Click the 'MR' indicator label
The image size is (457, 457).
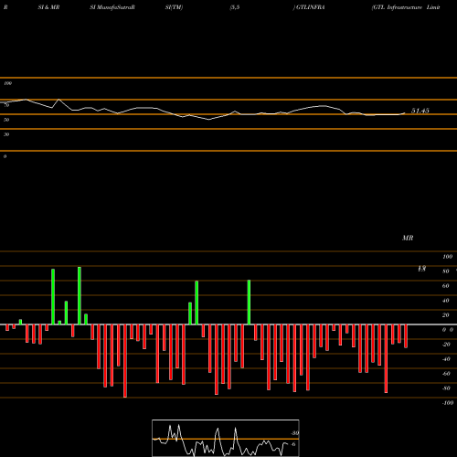point(408,238)
